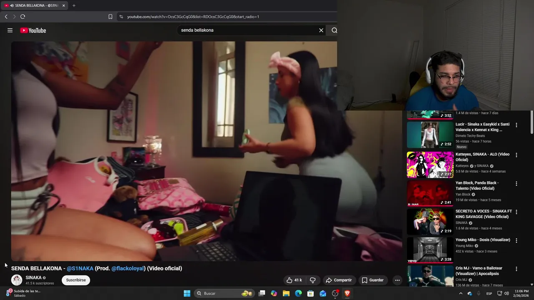The image size is (534, 300).
Task: Open options menu for 'SECRETO A VOCES'
Action: (x=516, y=212)
